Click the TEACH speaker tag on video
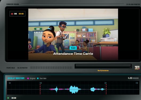 tap(73, 48)
